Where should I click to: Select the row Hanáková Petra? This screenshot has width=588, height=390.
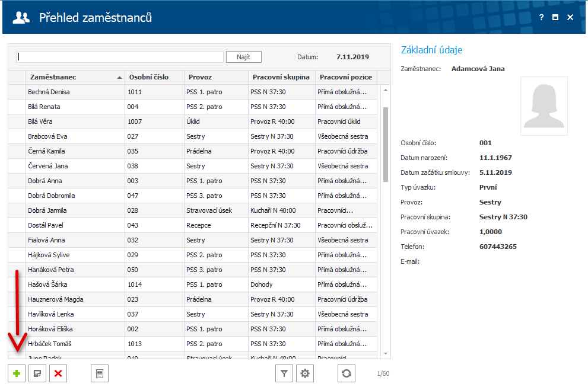pyautogui.click(x=192, y=270)
